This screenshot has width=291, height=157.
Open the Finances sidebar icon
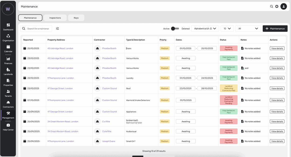click(8, 61)
